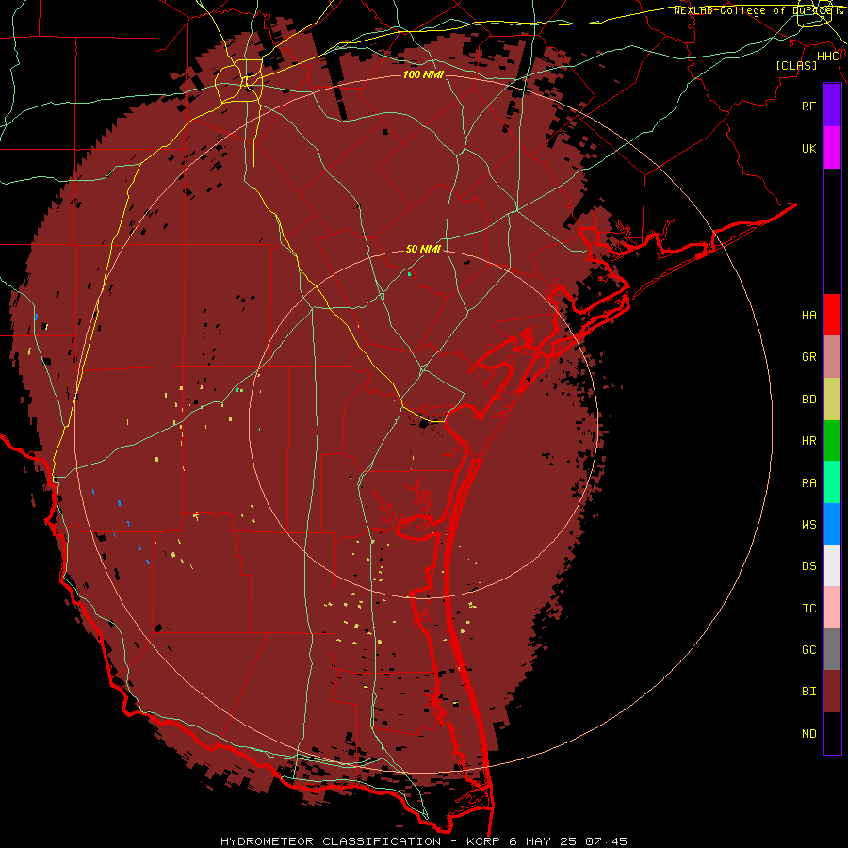The width and height of the screenshot is (848, 848).
Task: Click the IC light-pink legend swatch
Action: click(x=832, y=608)
